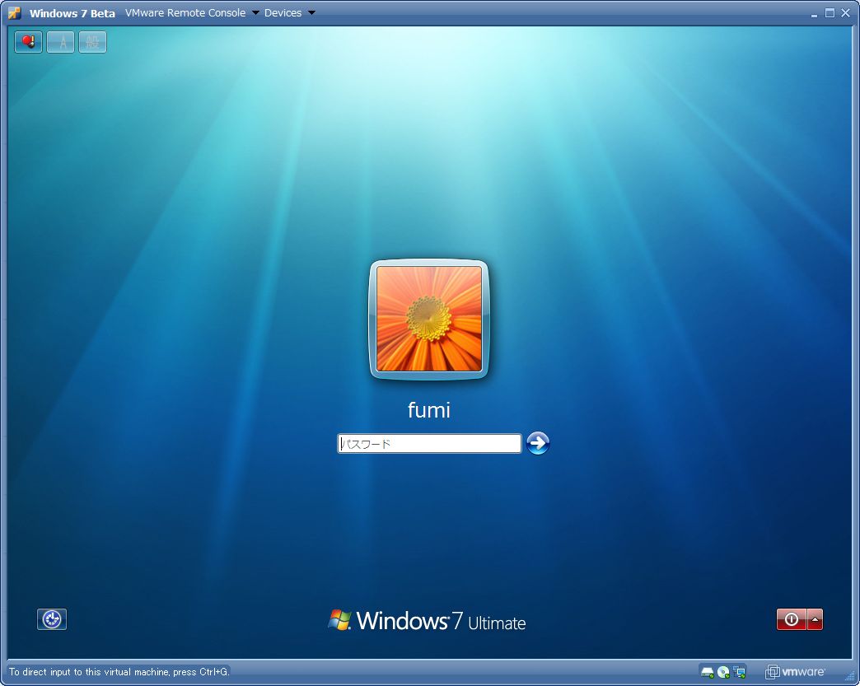
Task: Click the red IME input method icon
Action: (x=29, y=42)
